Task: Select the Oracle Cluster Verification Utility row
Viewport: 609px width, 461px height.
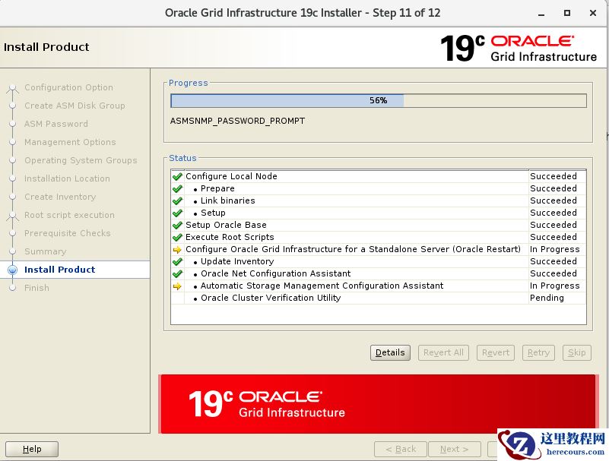Action: point(379,298)
